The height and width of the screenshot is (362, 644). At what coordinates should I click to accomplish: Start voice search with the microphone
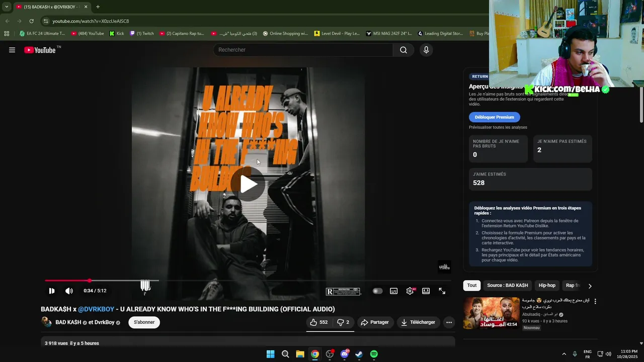[426, 50]
